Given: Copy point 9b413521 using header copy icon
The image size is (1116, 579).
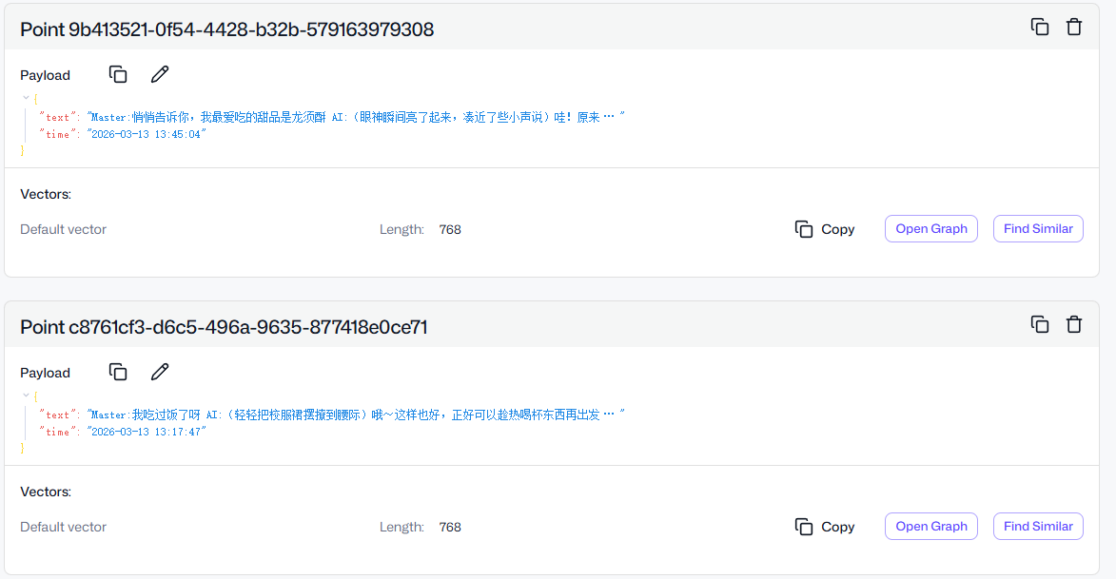Looking at the screenshot, I should click(x=1040, y=27).
